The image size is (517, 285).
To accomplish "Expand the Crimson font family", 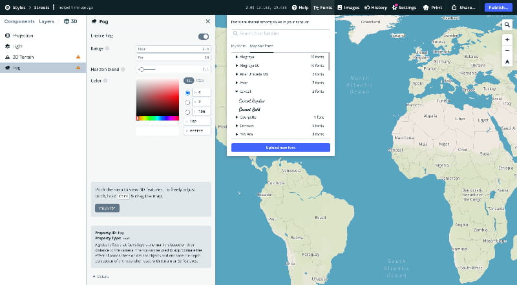I will coord(237,126).
